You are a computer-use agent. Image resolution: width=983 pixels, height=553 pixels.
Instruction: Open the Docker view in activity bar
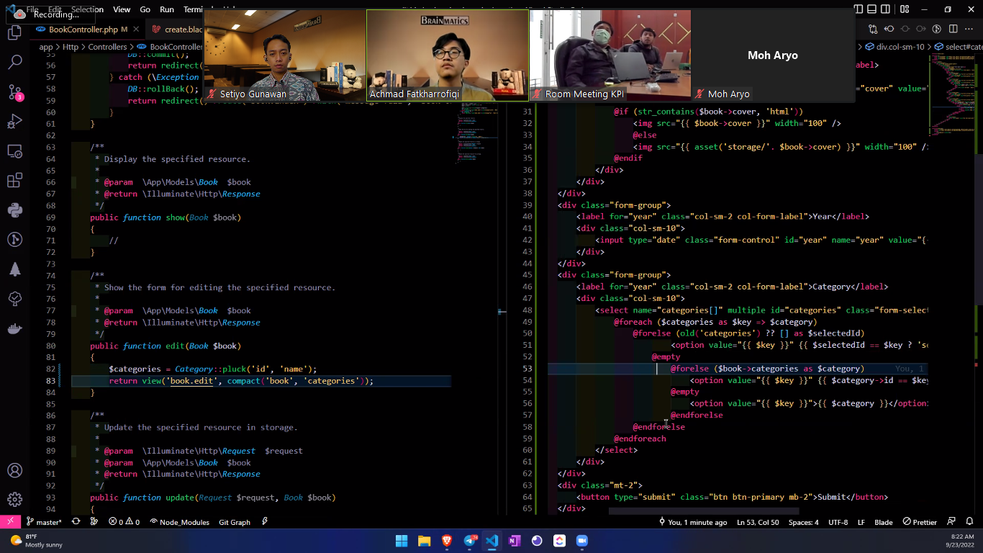(x=14, y=328)
